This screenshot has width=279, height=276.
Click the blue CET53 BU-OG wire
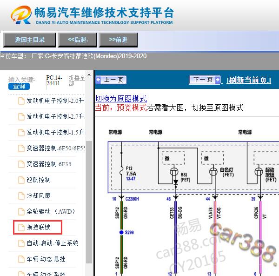point(176,237)
